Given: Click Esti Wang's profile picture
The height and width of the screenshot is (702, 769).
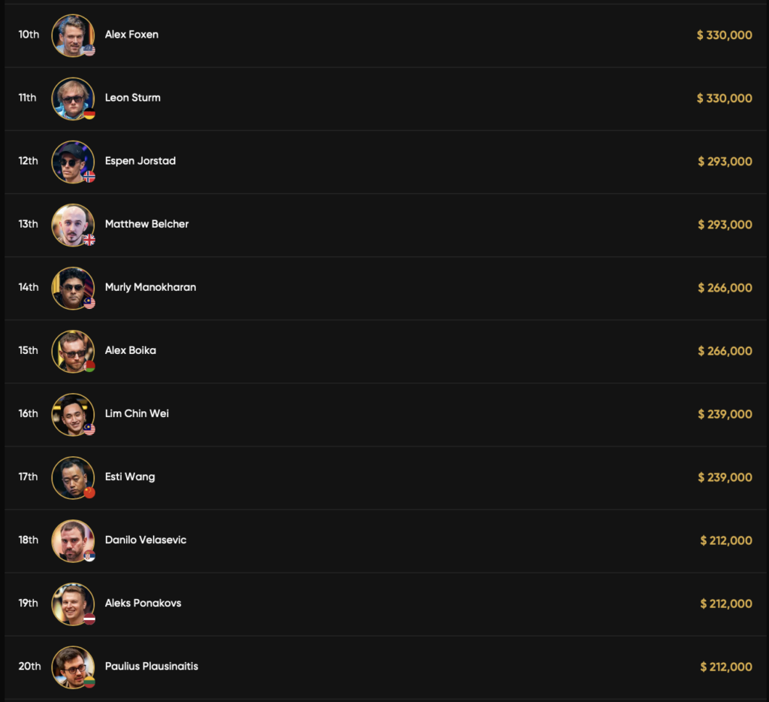Looking at the screenshot, I should 72,477.
